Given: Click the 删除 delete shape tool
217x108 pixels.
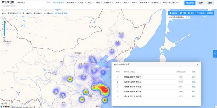Looking at the screenshot, I should click(x=210, y=13).
